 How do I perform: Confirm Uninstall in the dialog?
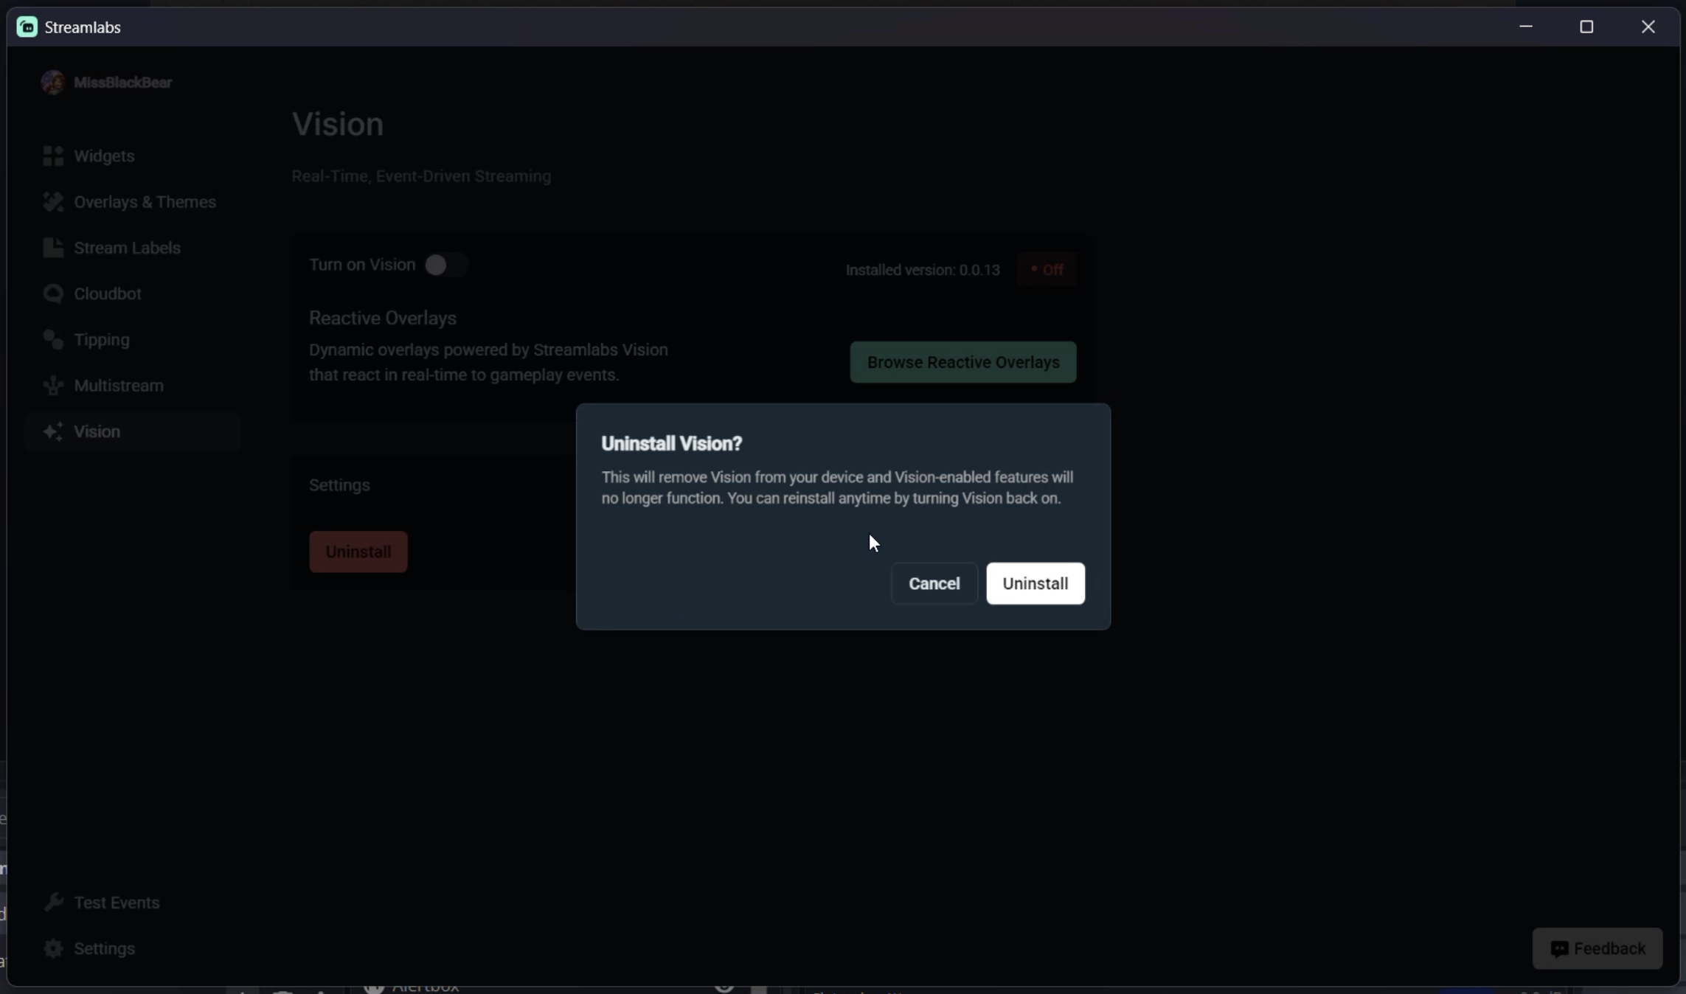[1035, 583]
